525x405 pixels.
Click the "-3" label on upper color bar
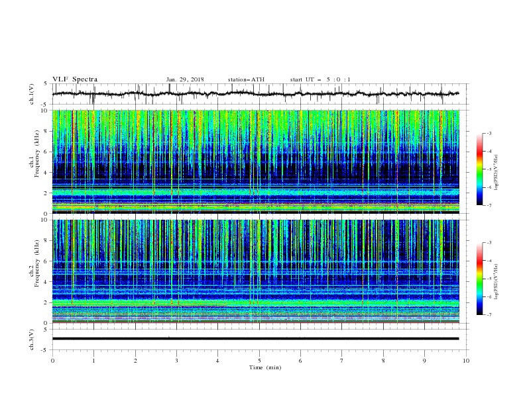tap(489, 133)
